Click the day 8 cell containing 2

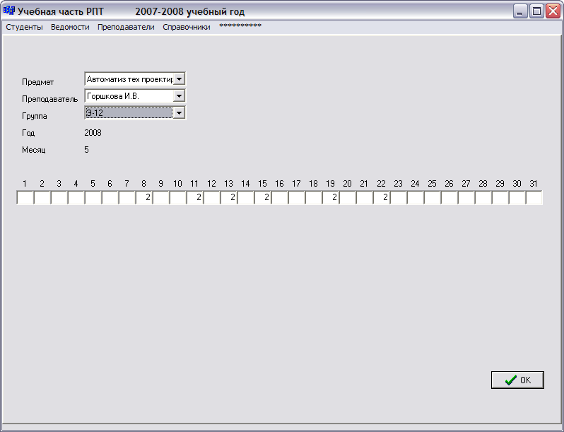144,197
